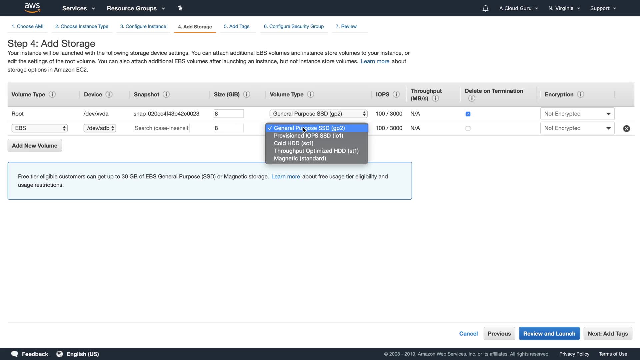Click Add New Volume button
This screenshot has height=360, width=640.
(35, 146)
